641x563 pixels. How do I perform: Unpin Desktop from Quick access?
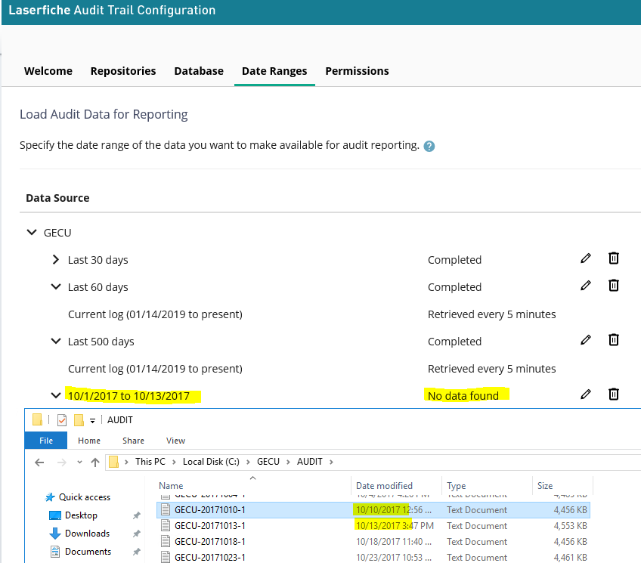(137, 515)
